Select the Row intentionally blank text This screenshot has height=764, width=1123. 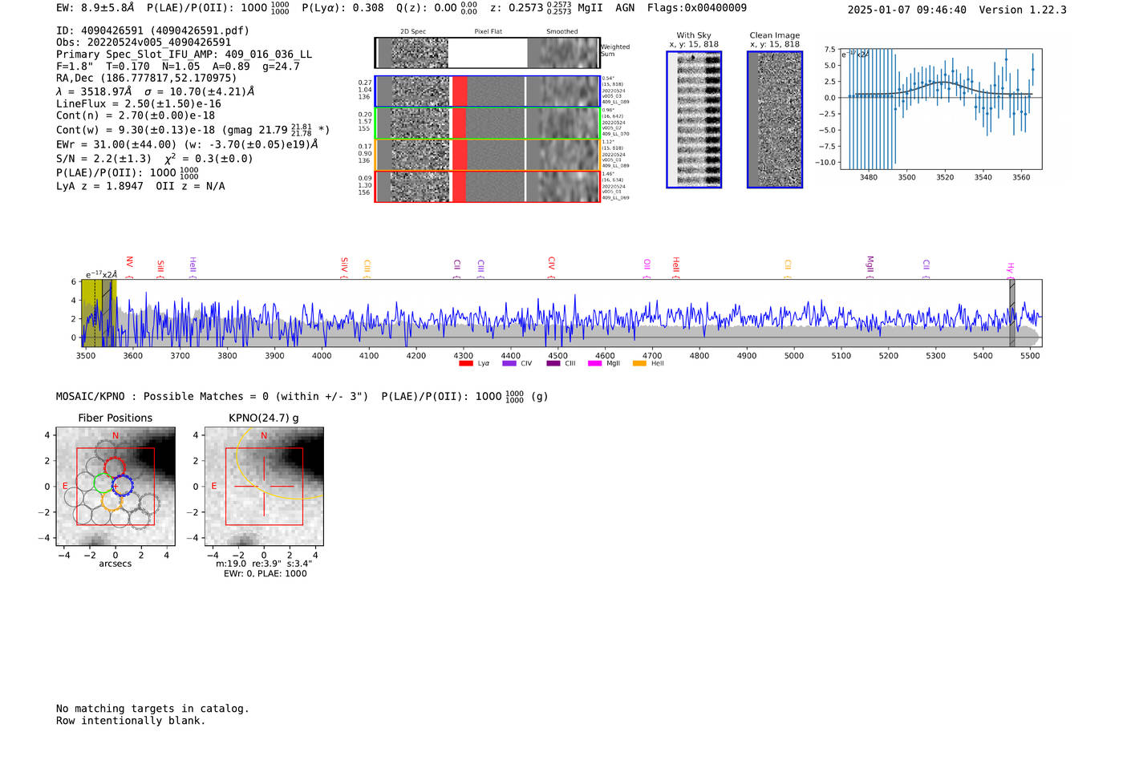131,721
